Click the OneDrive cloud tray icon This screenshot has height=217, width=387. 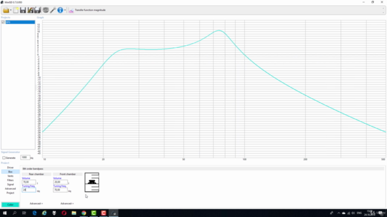(x=343, y=213)
